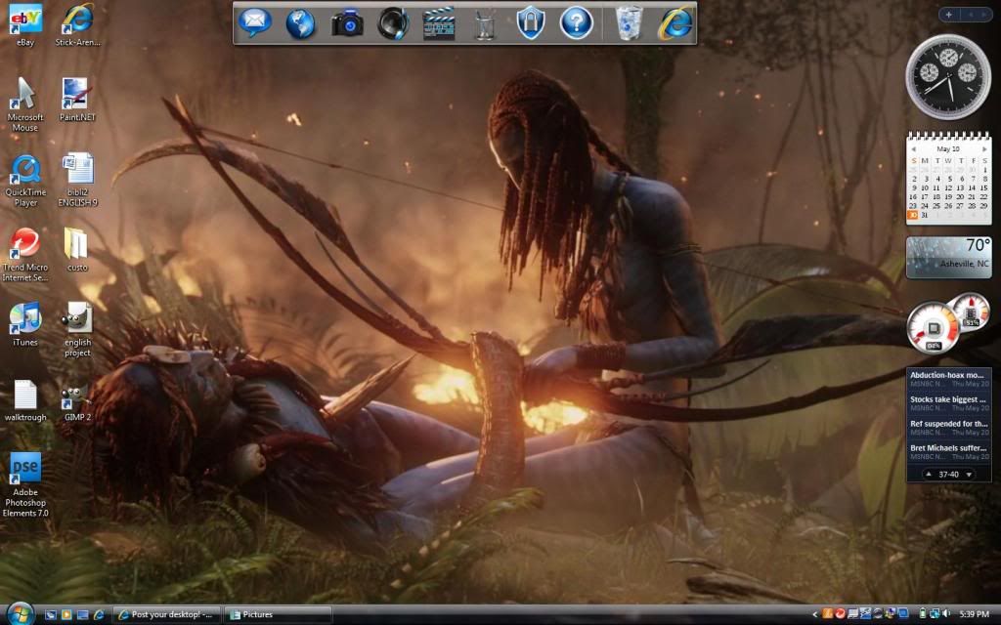Click the sidebar add gadget plus button
This screenshot has width=1001, height=625.
pos(949,15)
